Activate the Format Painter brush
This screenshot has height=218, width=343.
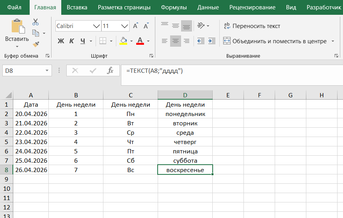tap(36, 44)
